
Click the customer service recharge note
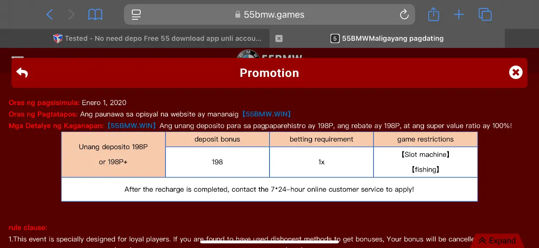[x=269, y=189]
